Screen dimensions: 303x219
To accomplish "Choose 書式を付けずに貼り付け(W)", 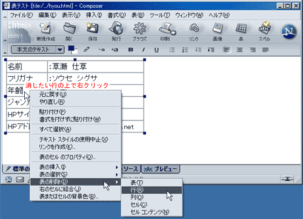I will click(76, 119).
